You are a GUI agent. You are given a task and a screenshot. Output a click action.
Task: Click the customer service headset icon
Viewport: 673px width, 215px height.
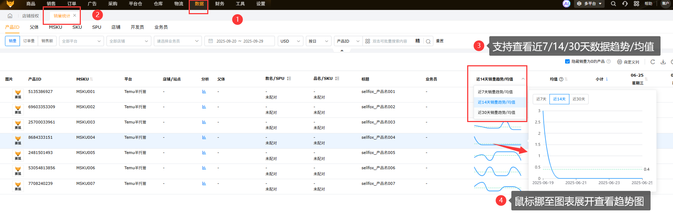pos(625,4)
